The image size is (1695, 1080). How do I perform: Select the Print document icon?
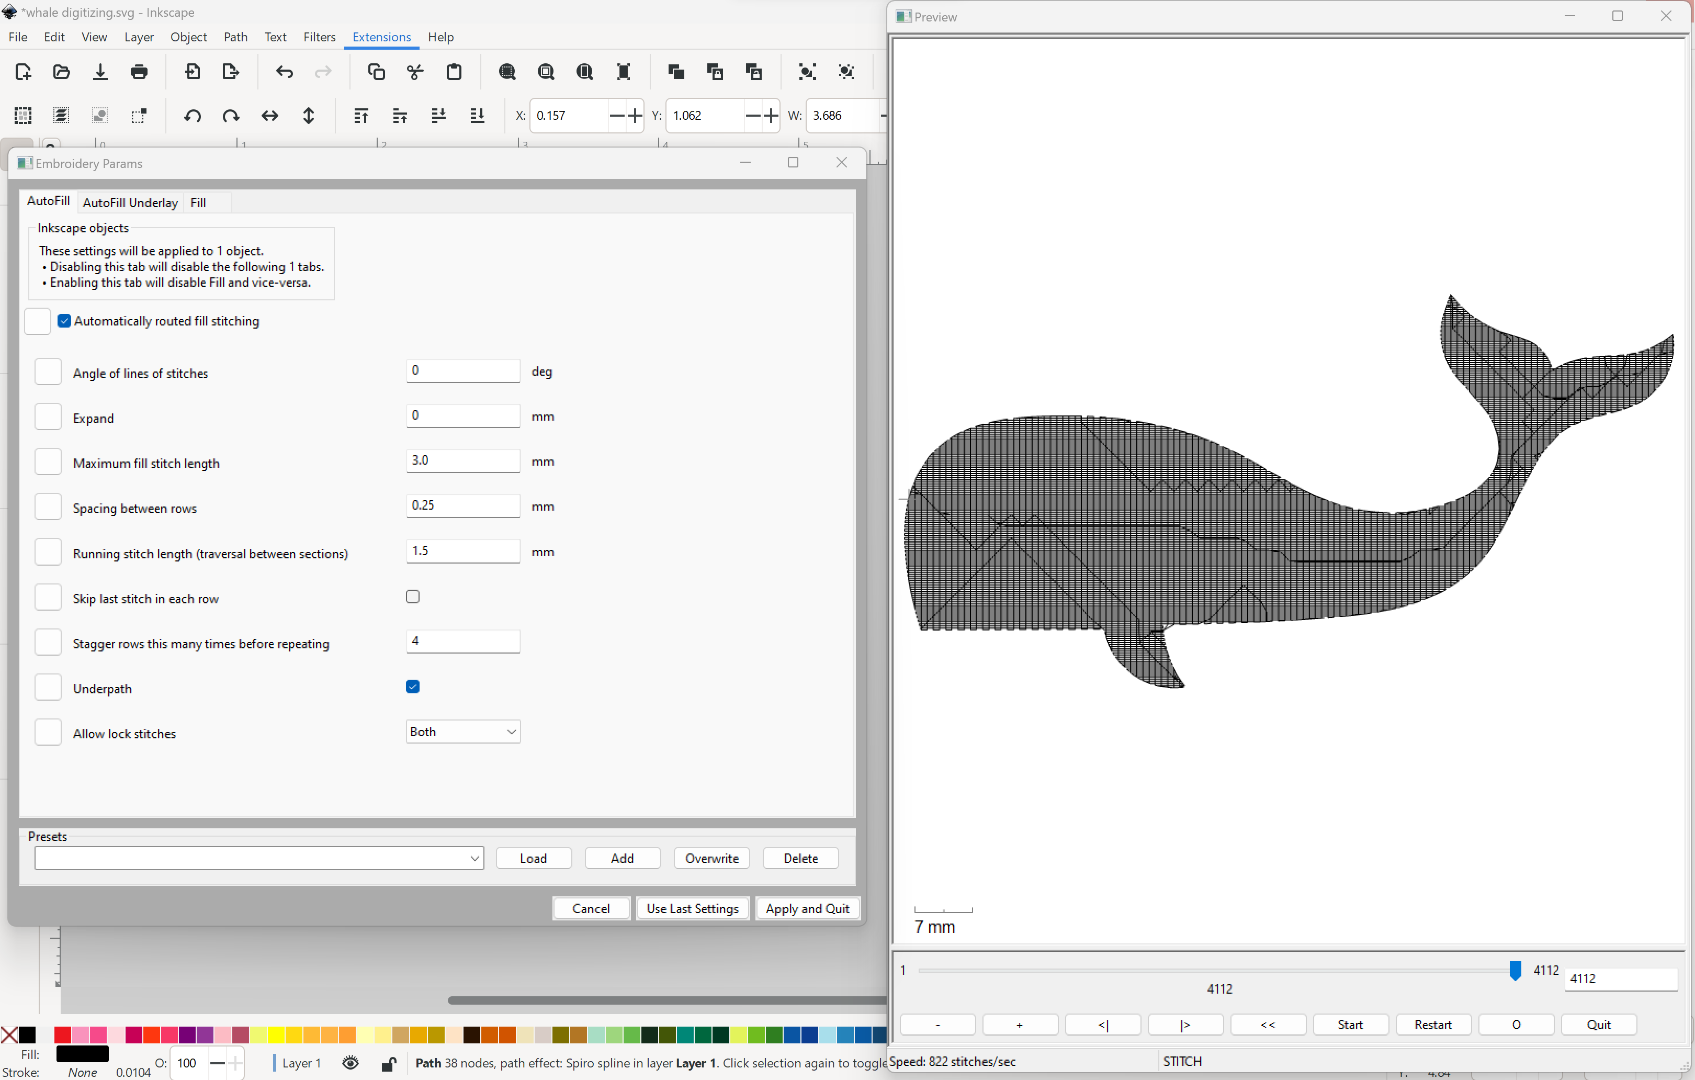[139, 71]
